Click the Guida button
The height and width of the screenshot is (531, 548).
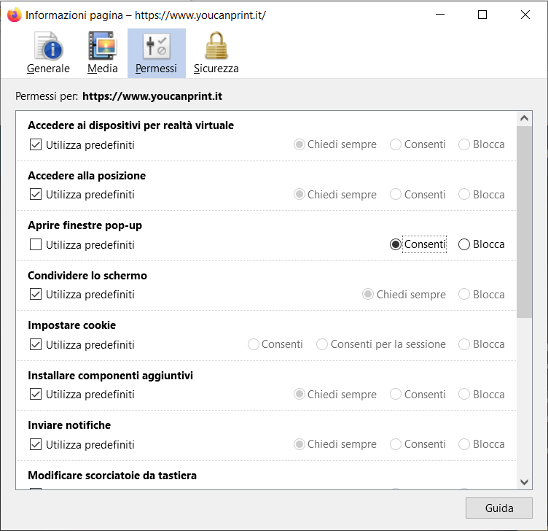point(498,508)
